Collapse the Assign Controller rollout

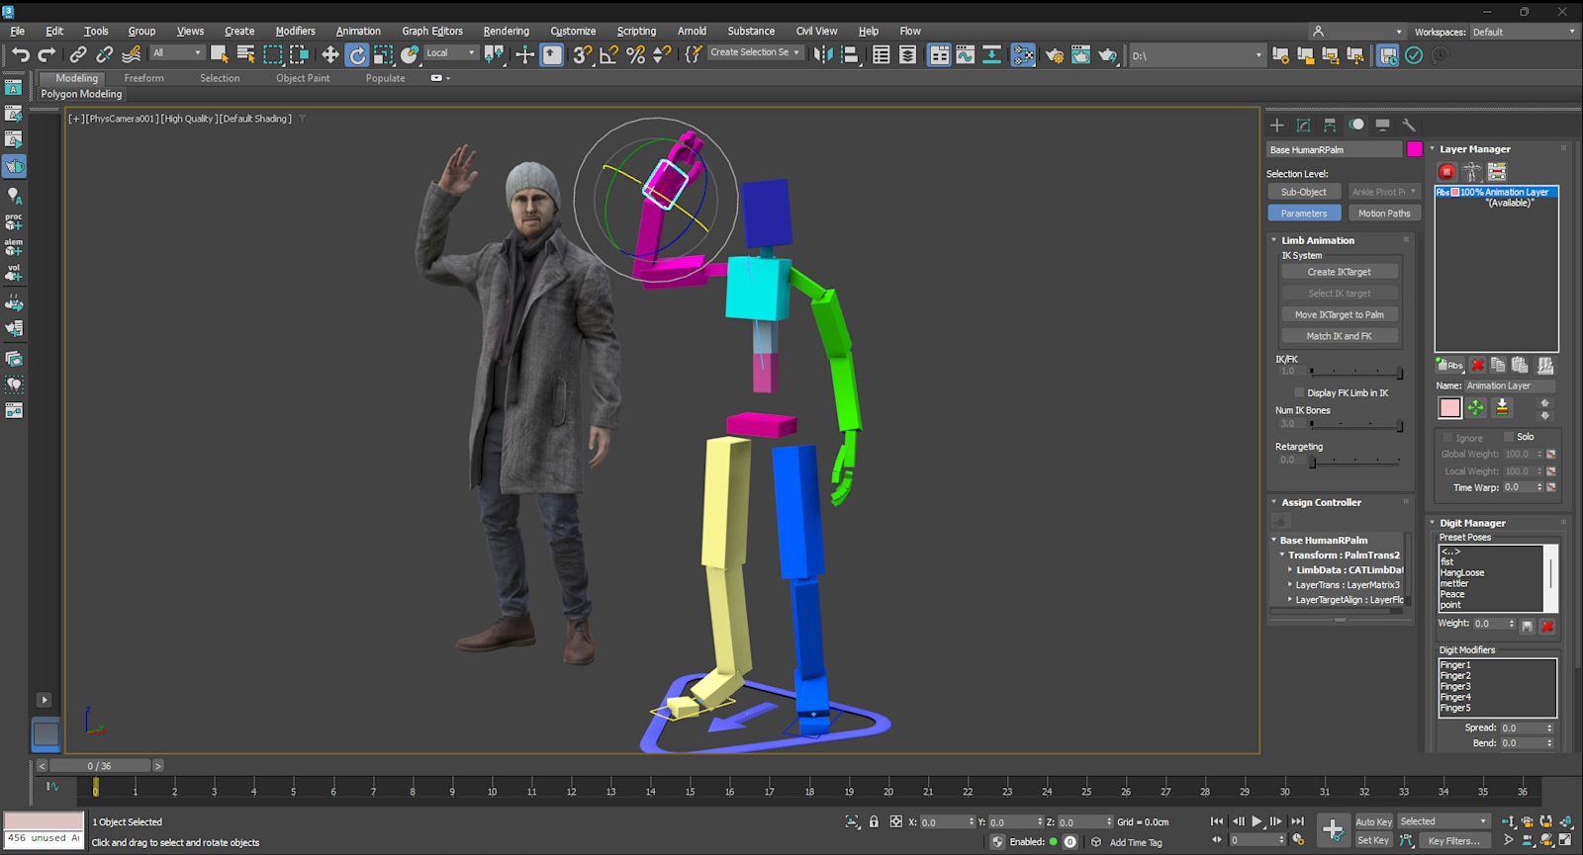1274,502
